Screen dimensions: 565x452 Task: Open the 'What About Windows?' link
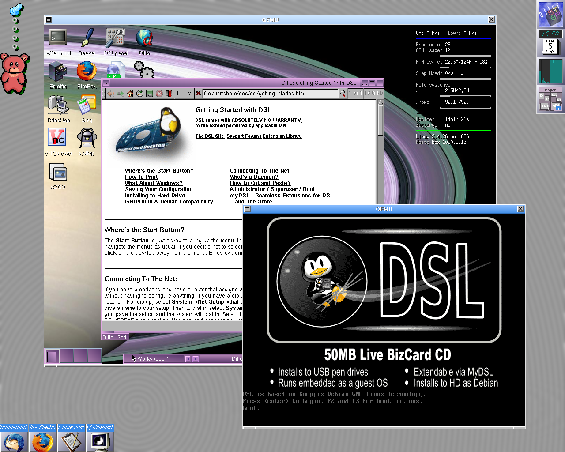[153, 183]
